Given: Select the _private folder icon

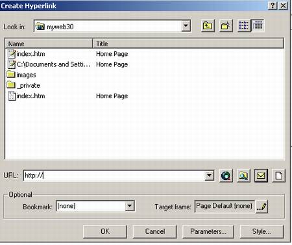Looking at the screenshot, I should coord(11,84).
